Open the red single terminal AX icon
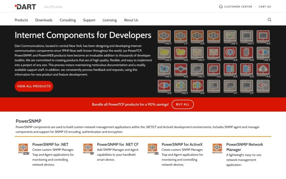The width and height of the screenshot is (286, 179). pos(263,37)
